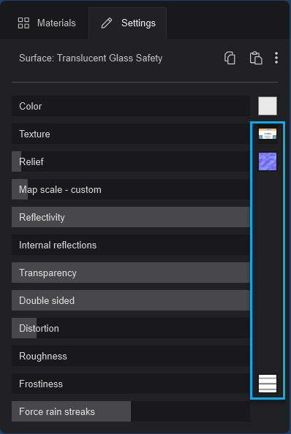This screenshot has height=434, width=291.
Task: Open the Texture map thumbnail
Action: [x=268, y=134]
